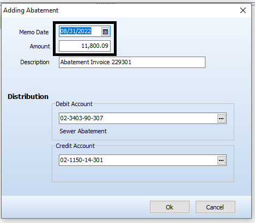Confirm the abatement with Ok

pos(169,207)
